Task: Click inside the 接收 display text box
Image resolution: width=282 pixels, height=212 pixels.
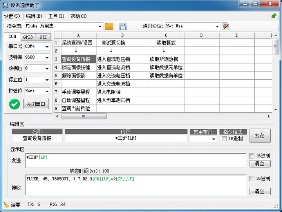Action: tap(136, 185)
